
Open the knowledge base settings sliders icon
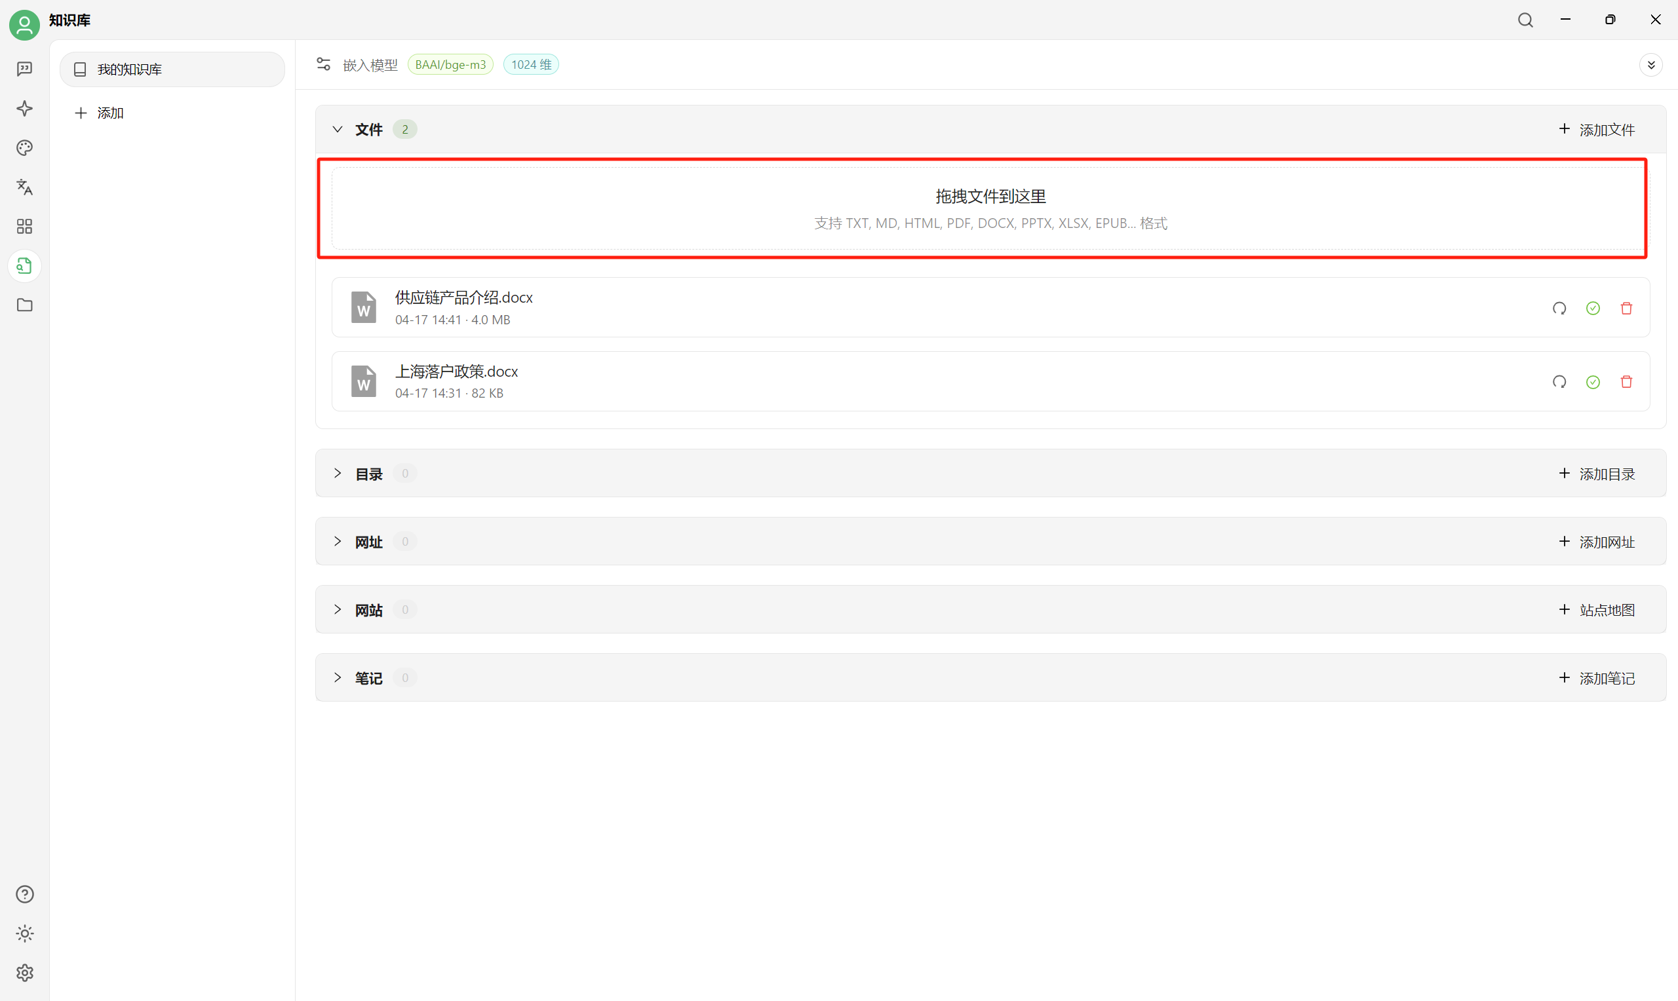coord(323,64)
